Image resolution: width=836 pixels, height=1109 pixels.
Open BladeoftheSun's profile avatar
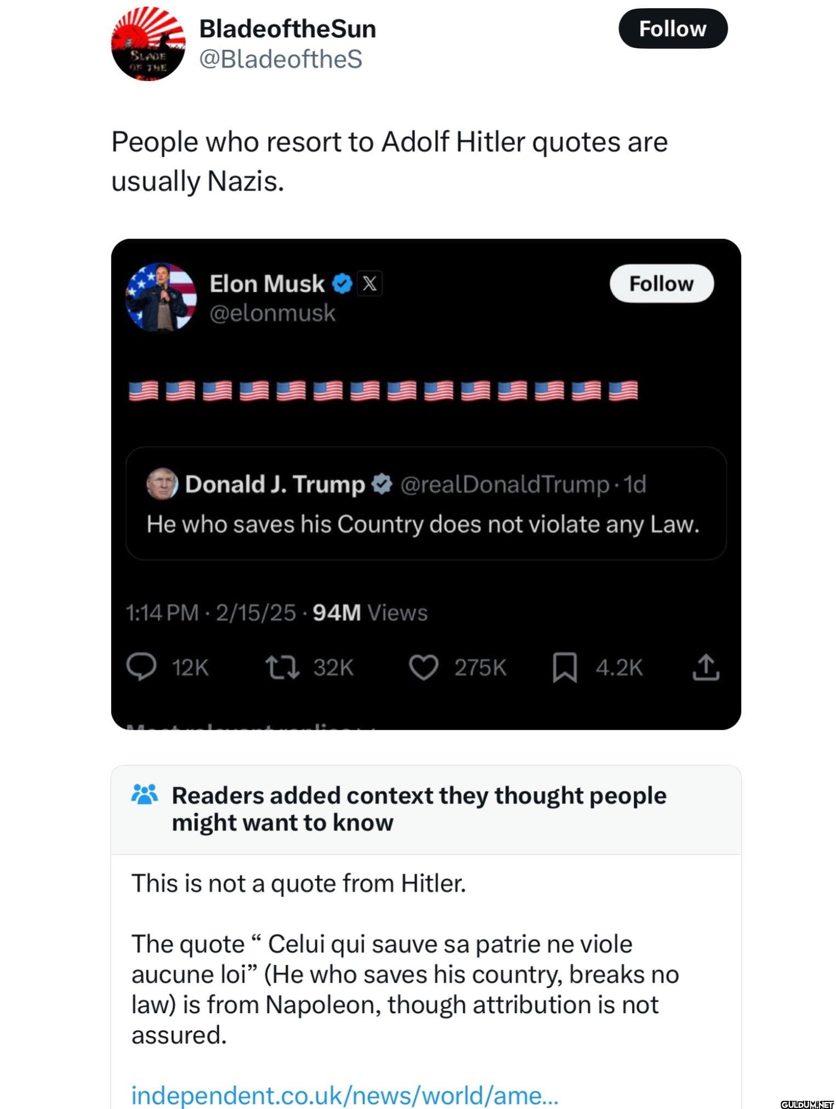click(148, 44)
